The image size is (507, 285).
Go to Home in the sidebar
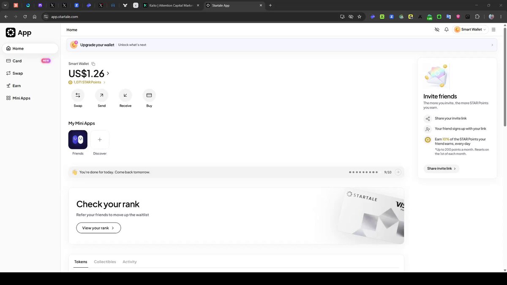pyautogui.click(x=30, y=49)
